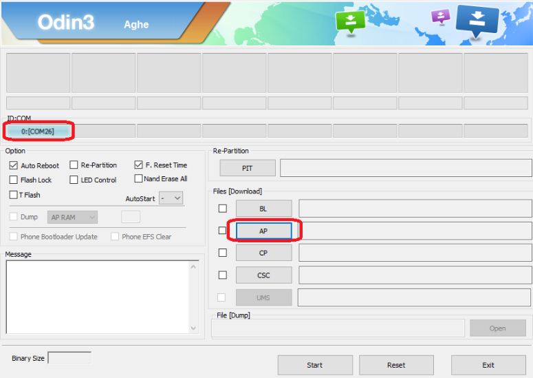The width and height of the screenshot is (533, 378).
Task: Click the AP file path field
Action: click(x=415, y=231)
